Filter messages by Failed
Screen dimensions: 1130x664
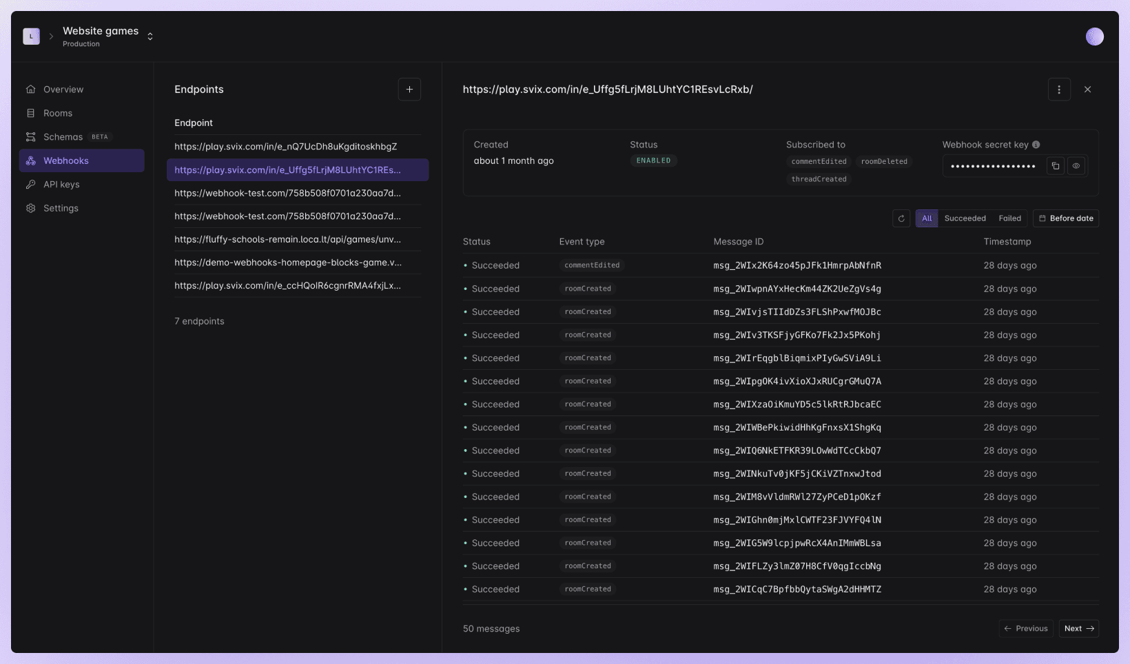1009,218
